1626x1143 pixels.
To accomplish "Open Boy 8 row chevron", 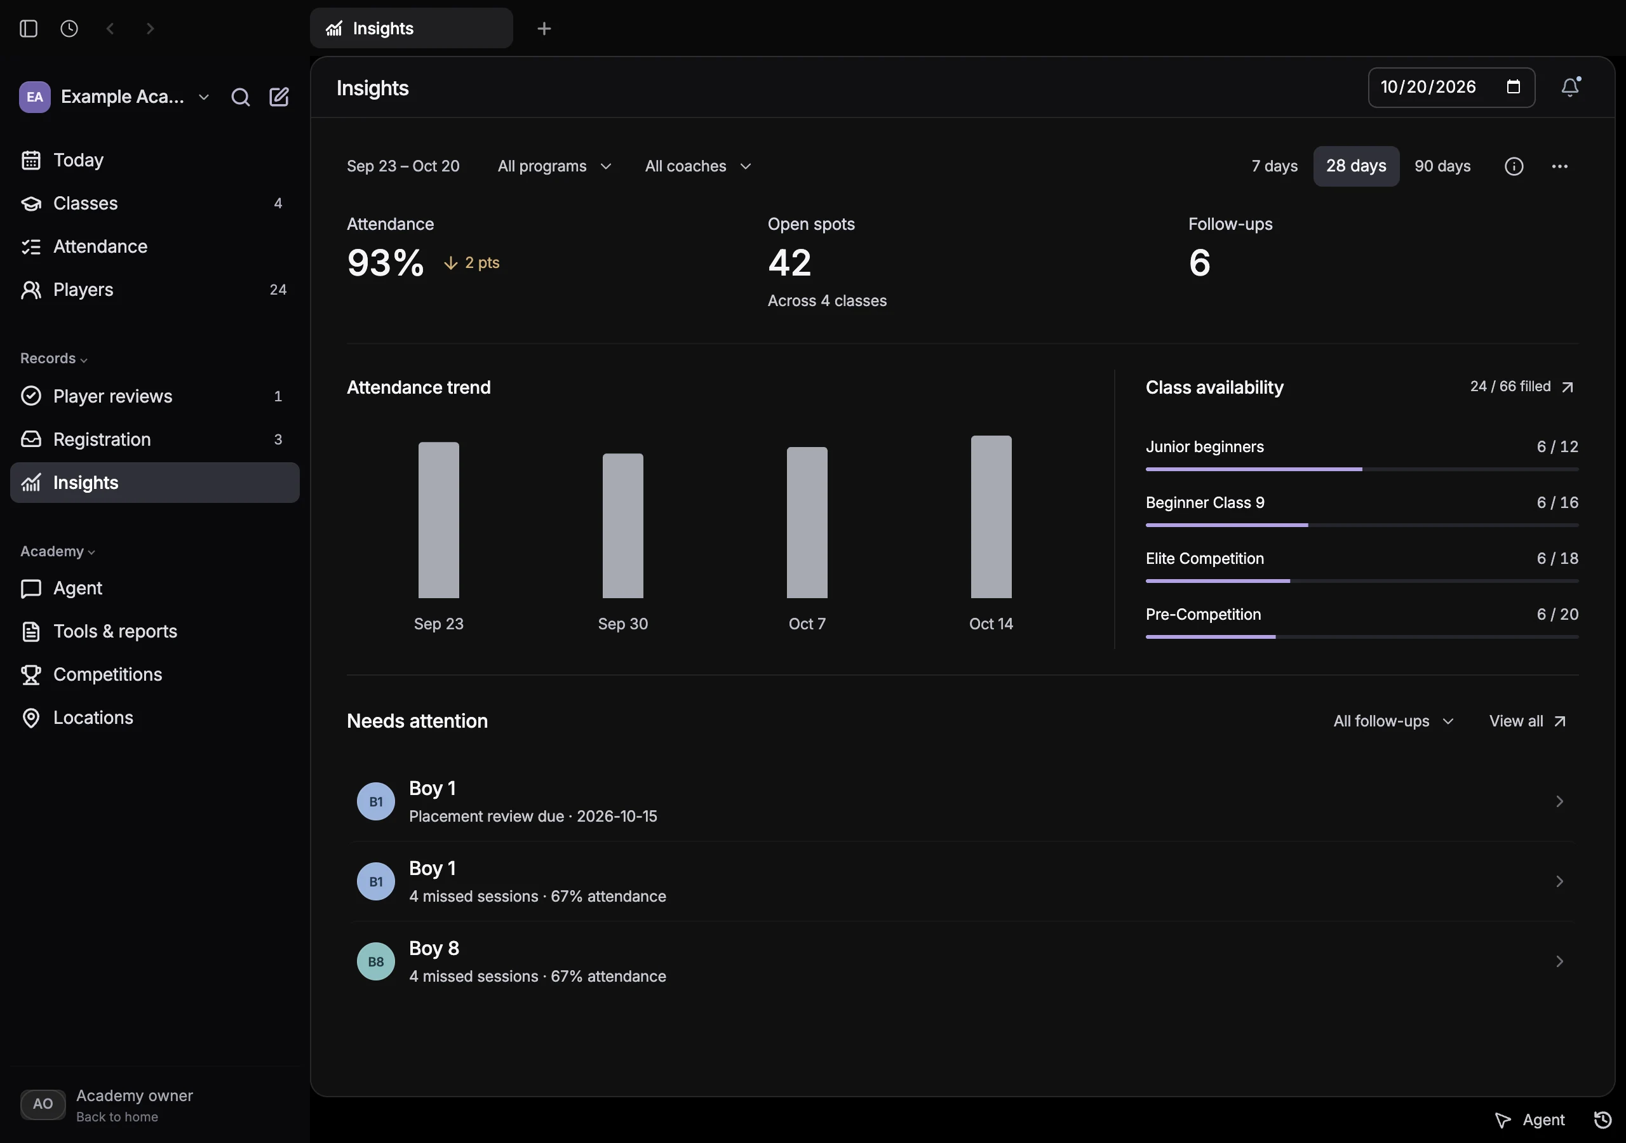I will click(x=1559, y=961).
